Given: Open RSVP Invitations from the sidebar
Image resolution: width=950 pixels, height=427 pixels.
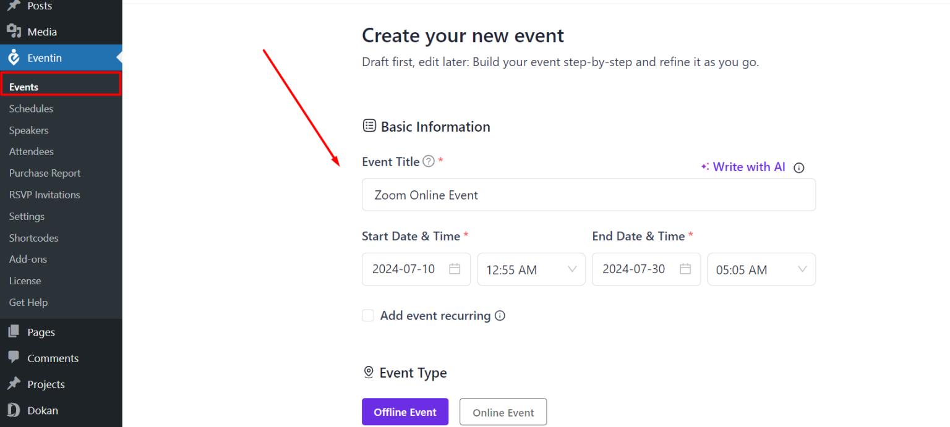Looking at the screenshot, I should pos(44,194).
